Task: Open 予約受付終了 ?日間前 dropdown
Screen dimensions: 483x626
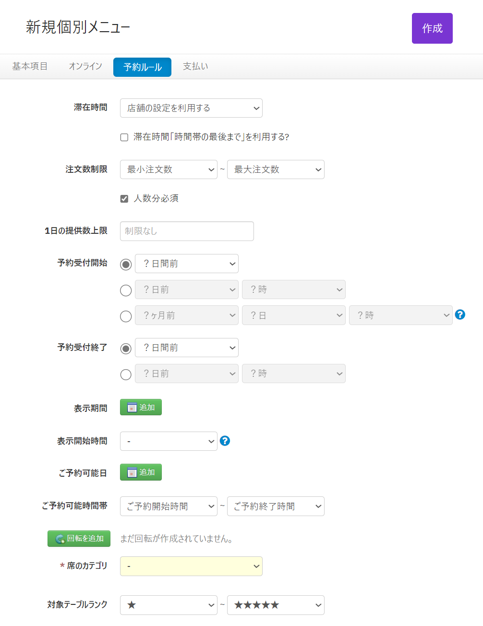Action: [187, 348]
